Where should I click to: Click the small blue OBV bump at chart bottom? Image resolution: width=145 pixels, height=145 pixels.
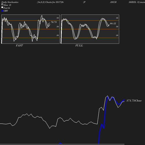pos(60,144)
